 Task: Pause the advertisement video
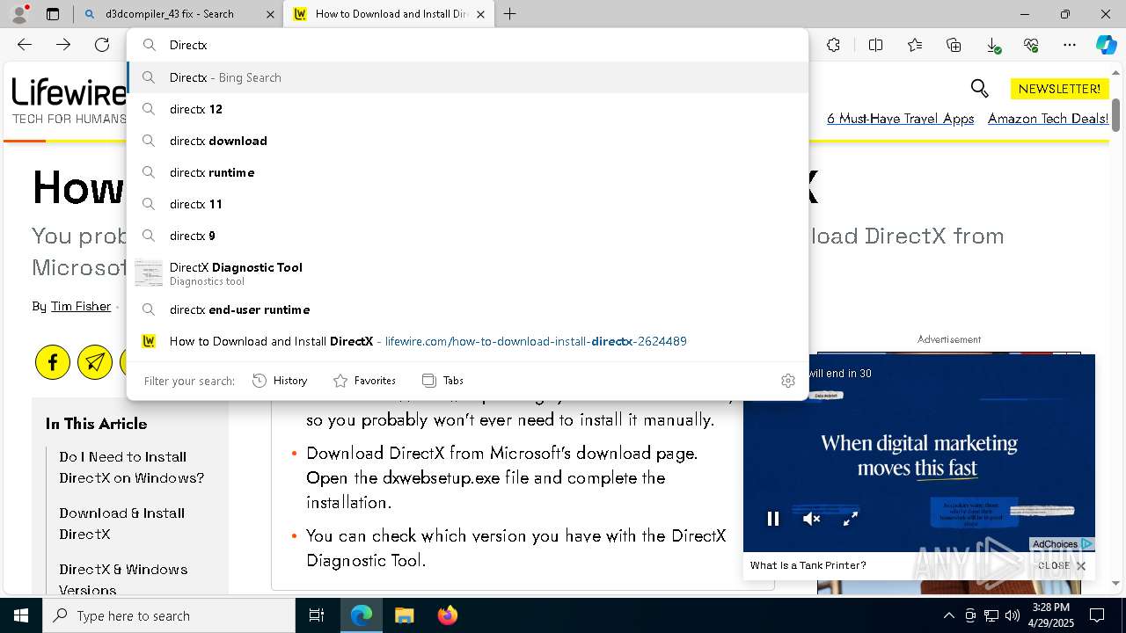pyautogui.click(x=773, y=519)
